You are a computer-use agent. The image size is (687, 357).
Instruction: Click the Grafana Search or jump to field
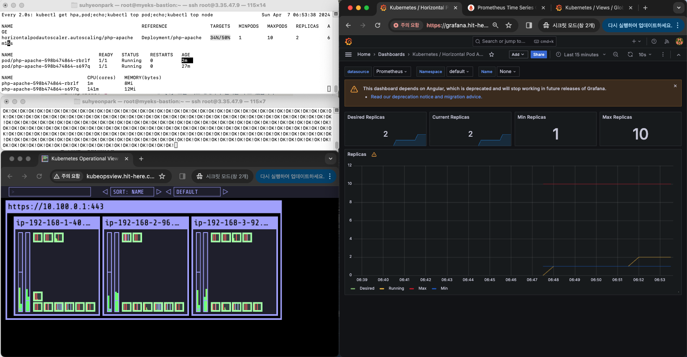click(x=514, y=41)
